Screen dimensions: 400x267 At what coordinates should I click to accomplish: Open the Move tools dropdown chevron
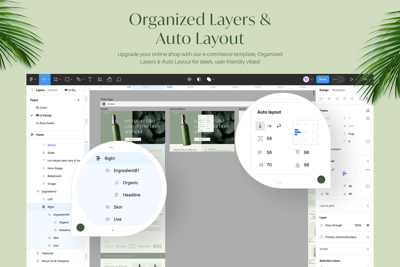[48, 79]
